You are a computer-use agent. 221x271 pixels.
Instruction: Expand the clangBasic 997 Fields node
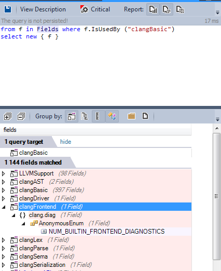point(4,190)
